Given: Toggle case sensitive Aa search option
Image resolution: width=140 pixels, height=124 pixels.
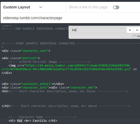Looking at the screenshot, I should (138, 36).
